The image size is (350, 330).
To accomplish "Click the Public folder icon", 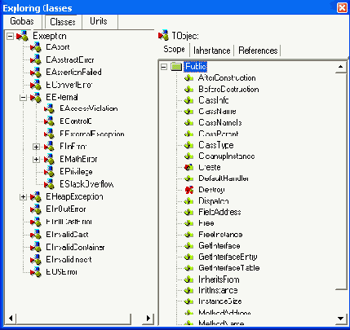I will [176, 67].
